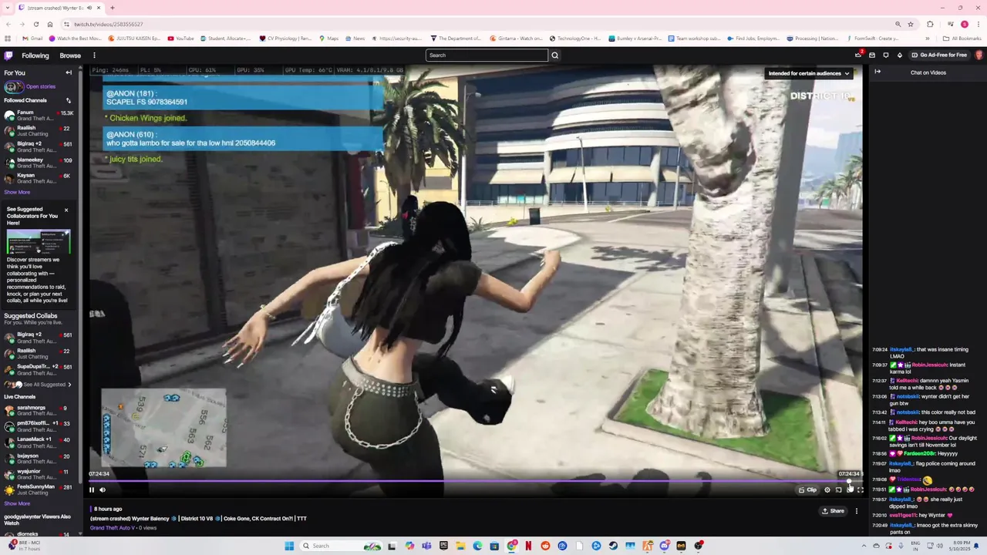Click Open stories link
This screenshot has height=555, width=987.
40,87
